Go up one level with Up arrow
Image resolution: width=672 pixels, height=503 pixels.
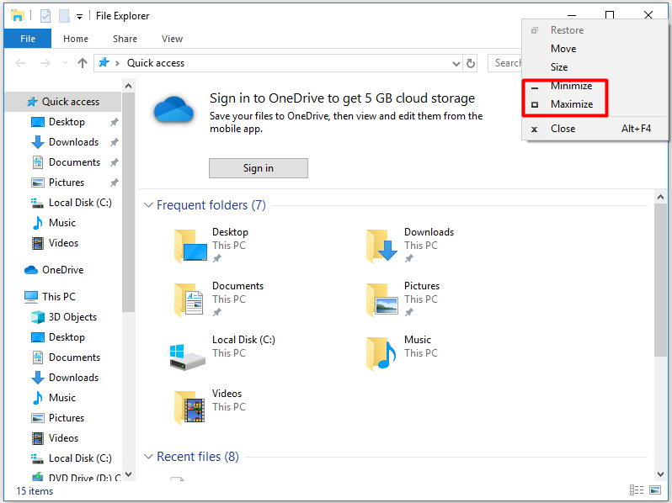(83, 63)
